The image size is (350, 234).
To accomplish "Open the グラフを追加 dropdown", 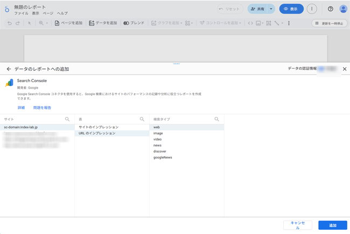I will 166,23.
